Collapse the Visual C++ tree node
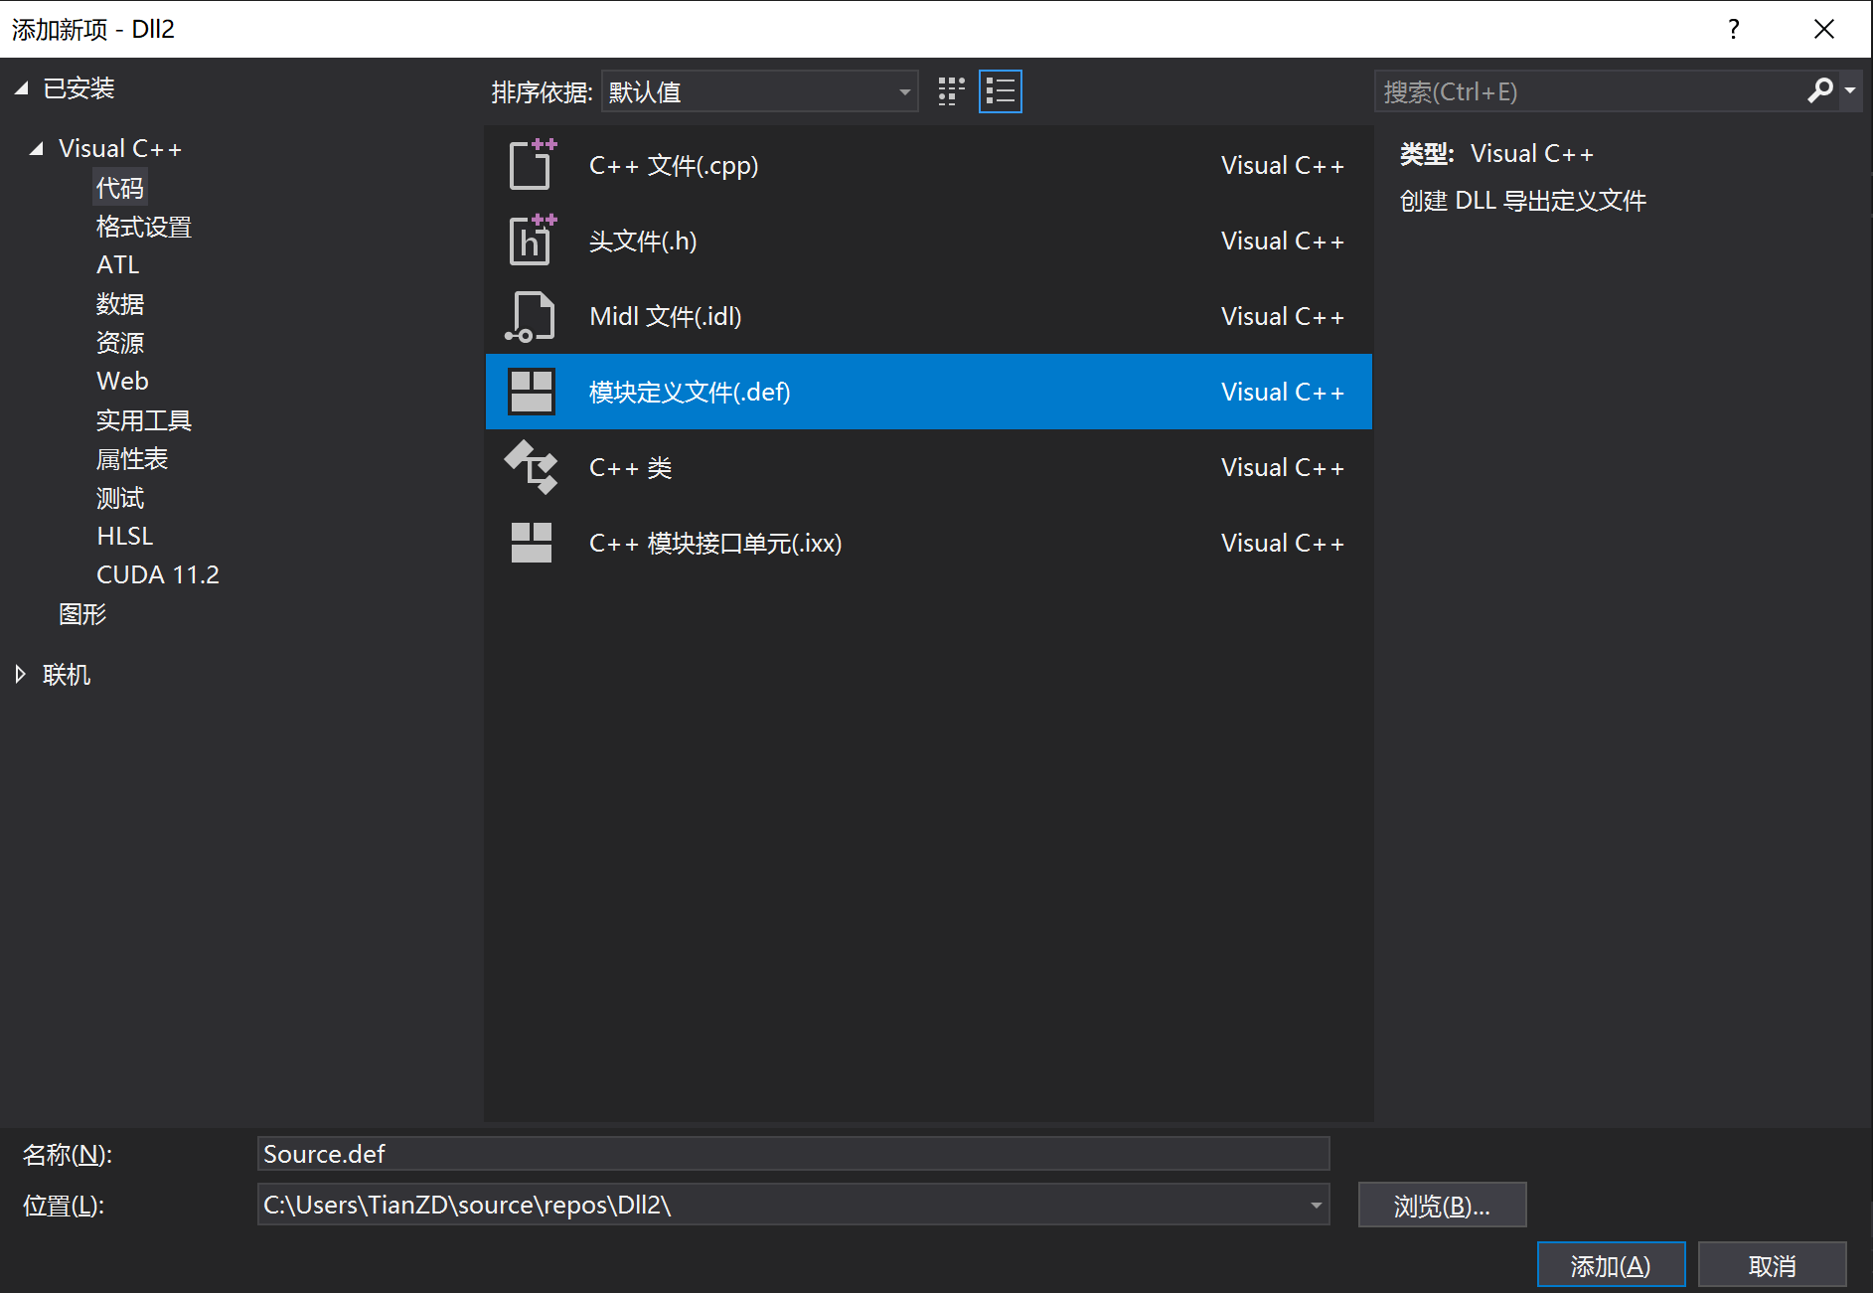This screenshot has height=1293, width=1873. click(37, 149)
